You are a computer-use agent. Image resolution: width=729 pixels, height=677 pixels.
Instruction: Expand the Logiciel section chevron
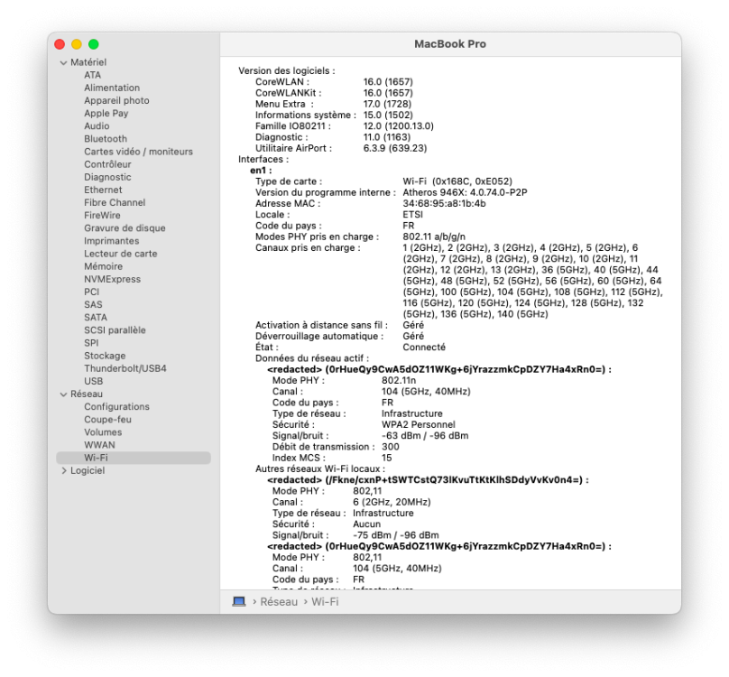[x=64, y=471]
